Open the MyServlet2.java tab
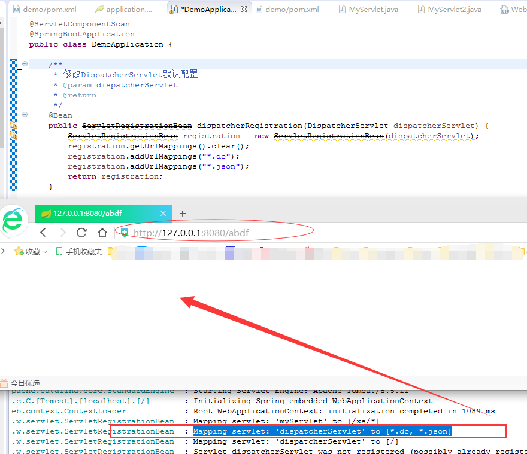Image resolution: width=527 pixels, height=454 pixels. tap(449, 10)
